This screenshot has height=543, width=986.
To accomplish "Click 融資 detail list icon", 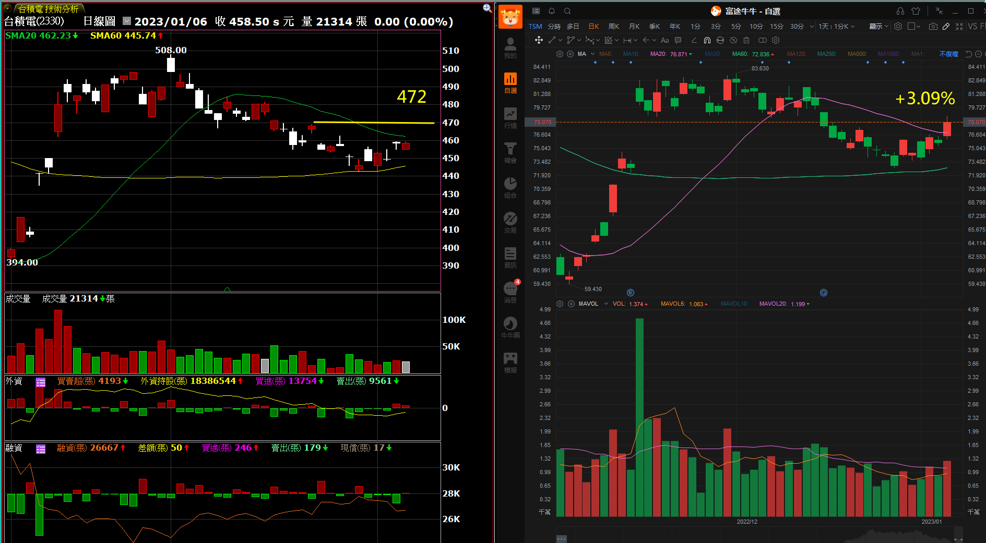I will [x=41, y=449].
